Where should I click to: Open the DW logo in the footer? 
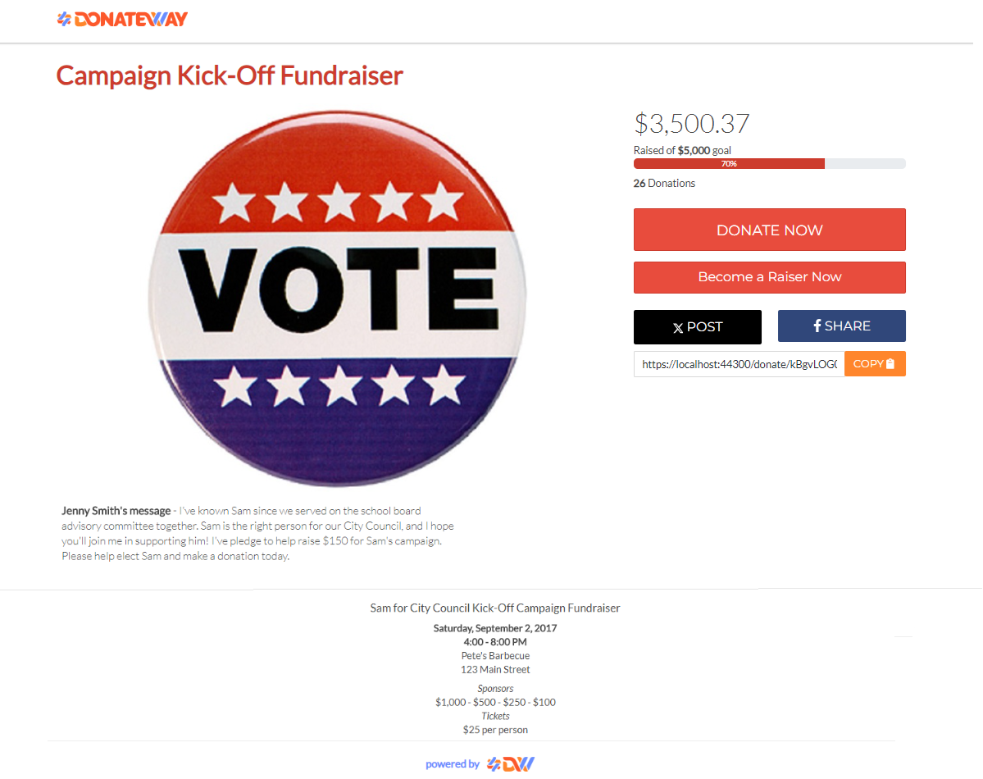510,764
